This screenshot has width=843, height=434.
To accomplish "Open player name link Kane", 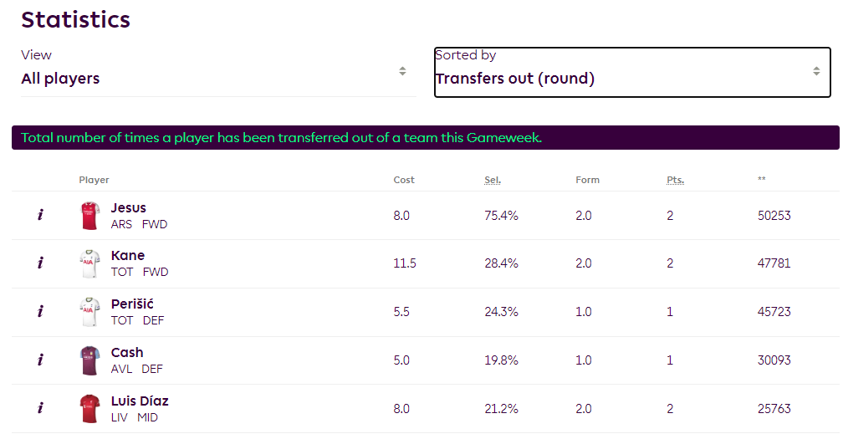I will click(128, 255).
